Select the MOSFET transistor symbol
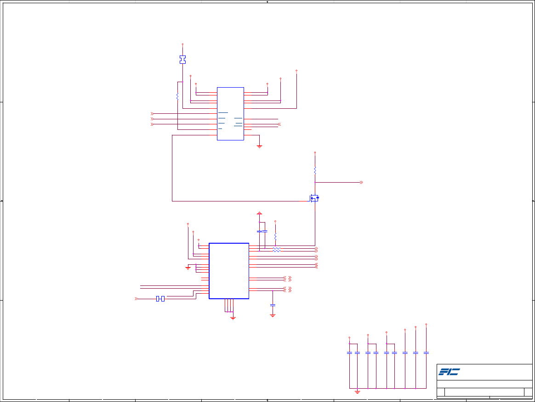 (314, 198)
